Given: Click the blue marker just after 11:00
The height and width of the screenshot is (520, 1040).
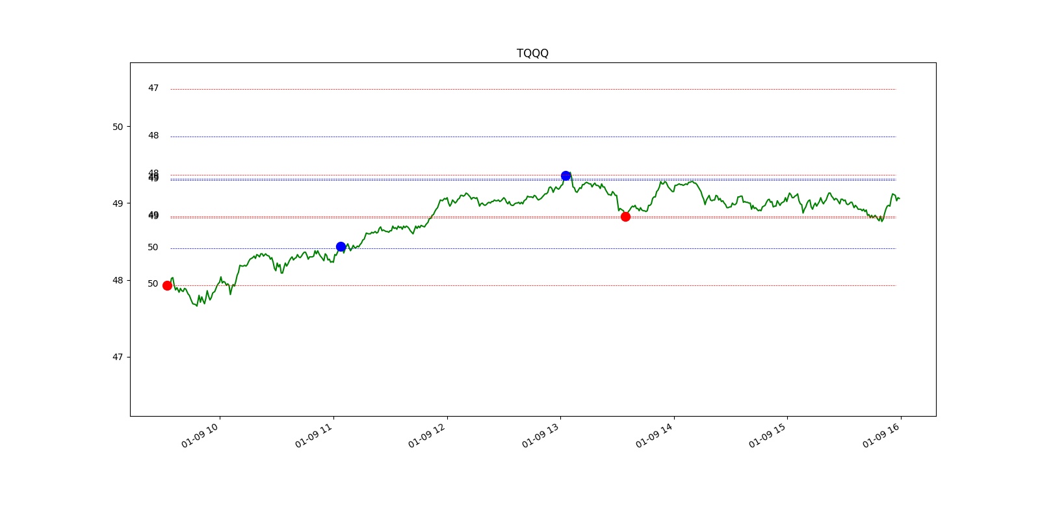Looking at the screenshot, I should [341, 246].
